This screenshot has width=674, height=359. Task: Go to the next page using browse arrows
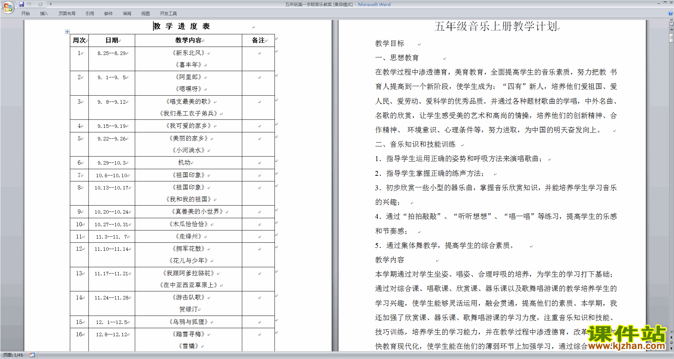(x=672, y=348)
